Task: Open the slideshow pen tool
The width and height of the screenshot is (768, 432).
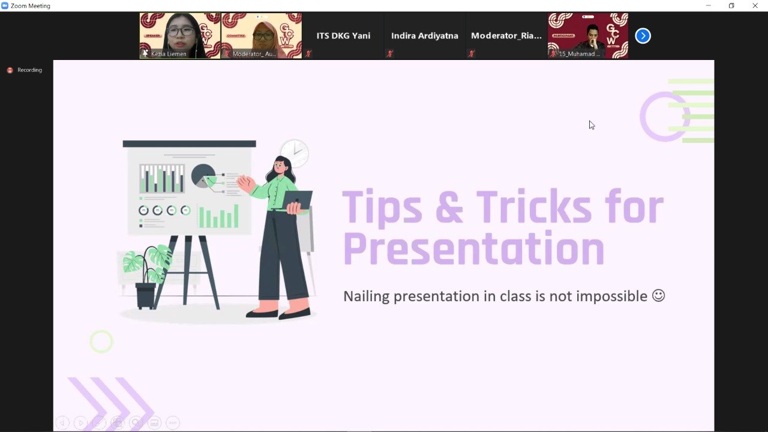Action: 99,423
